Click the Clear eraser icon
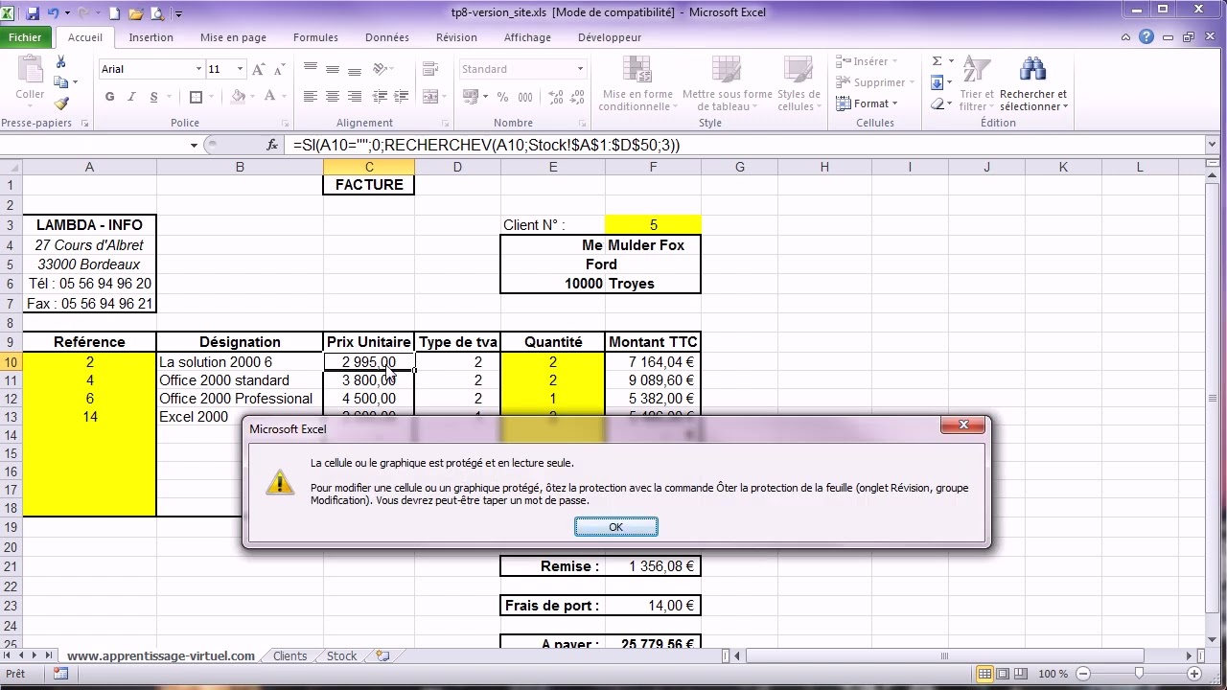Image resolution: width=1227 pixels, height=690 pixels. point(938,103)
